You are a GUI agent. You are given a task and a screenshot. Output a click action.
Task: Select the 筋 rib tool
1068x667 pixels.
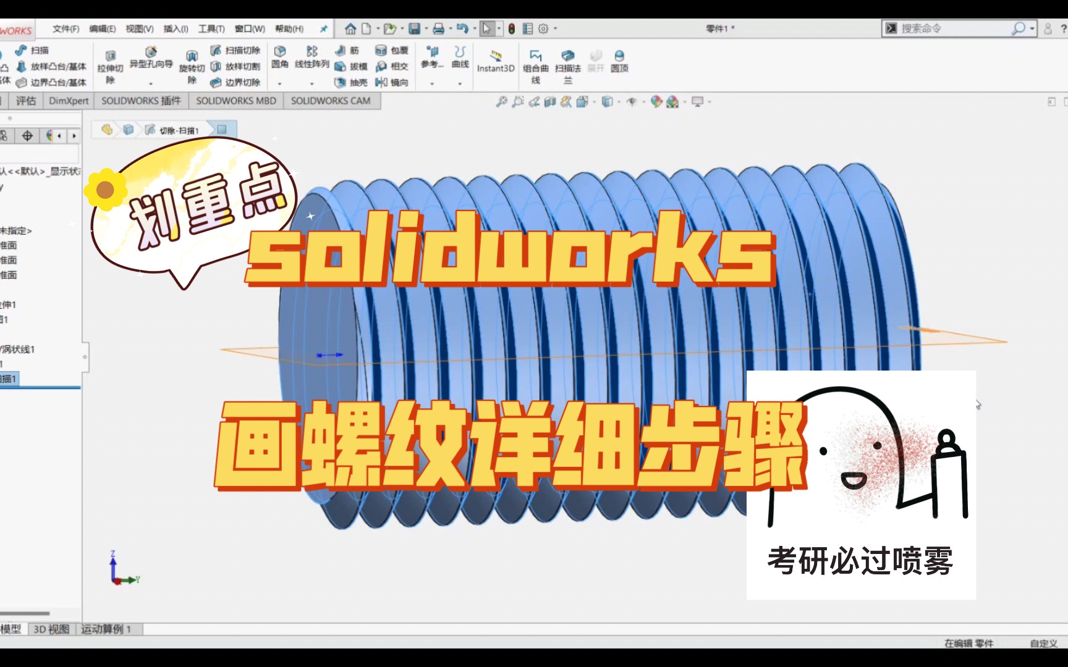347,51
